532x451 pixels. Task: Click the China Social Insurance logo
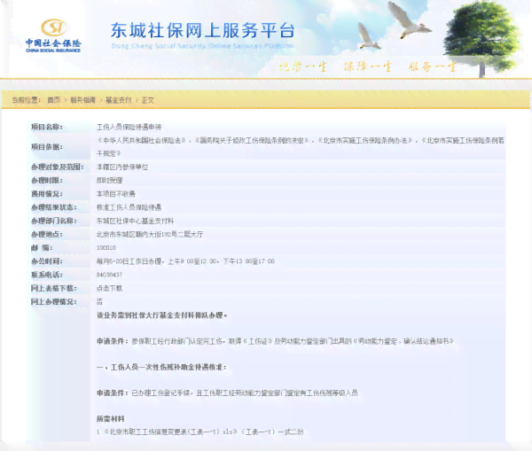(x=53, y=35)
